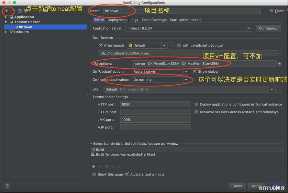The image size is (288, 193).
Task: Toggle the Activate tool window checkbox
Action: [x=127, y=174]
